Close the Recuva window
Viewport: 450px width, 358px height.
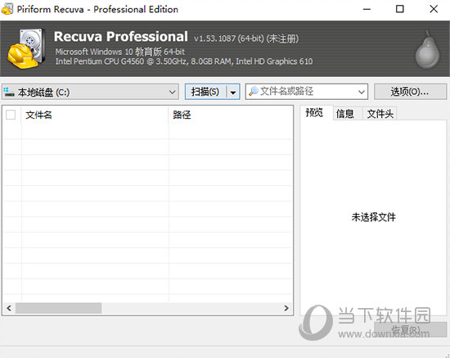click(x=434, y=9)
